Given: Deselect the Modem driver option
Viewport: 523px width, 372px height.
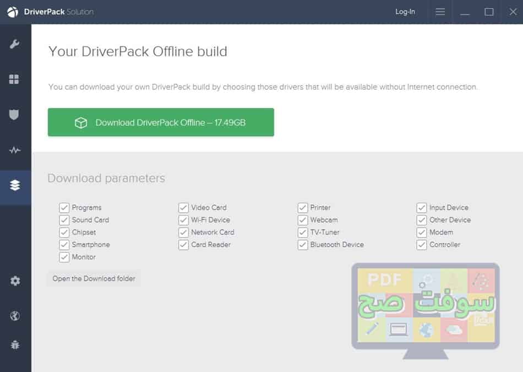Looking at the screenshot, I should (422, 232).
